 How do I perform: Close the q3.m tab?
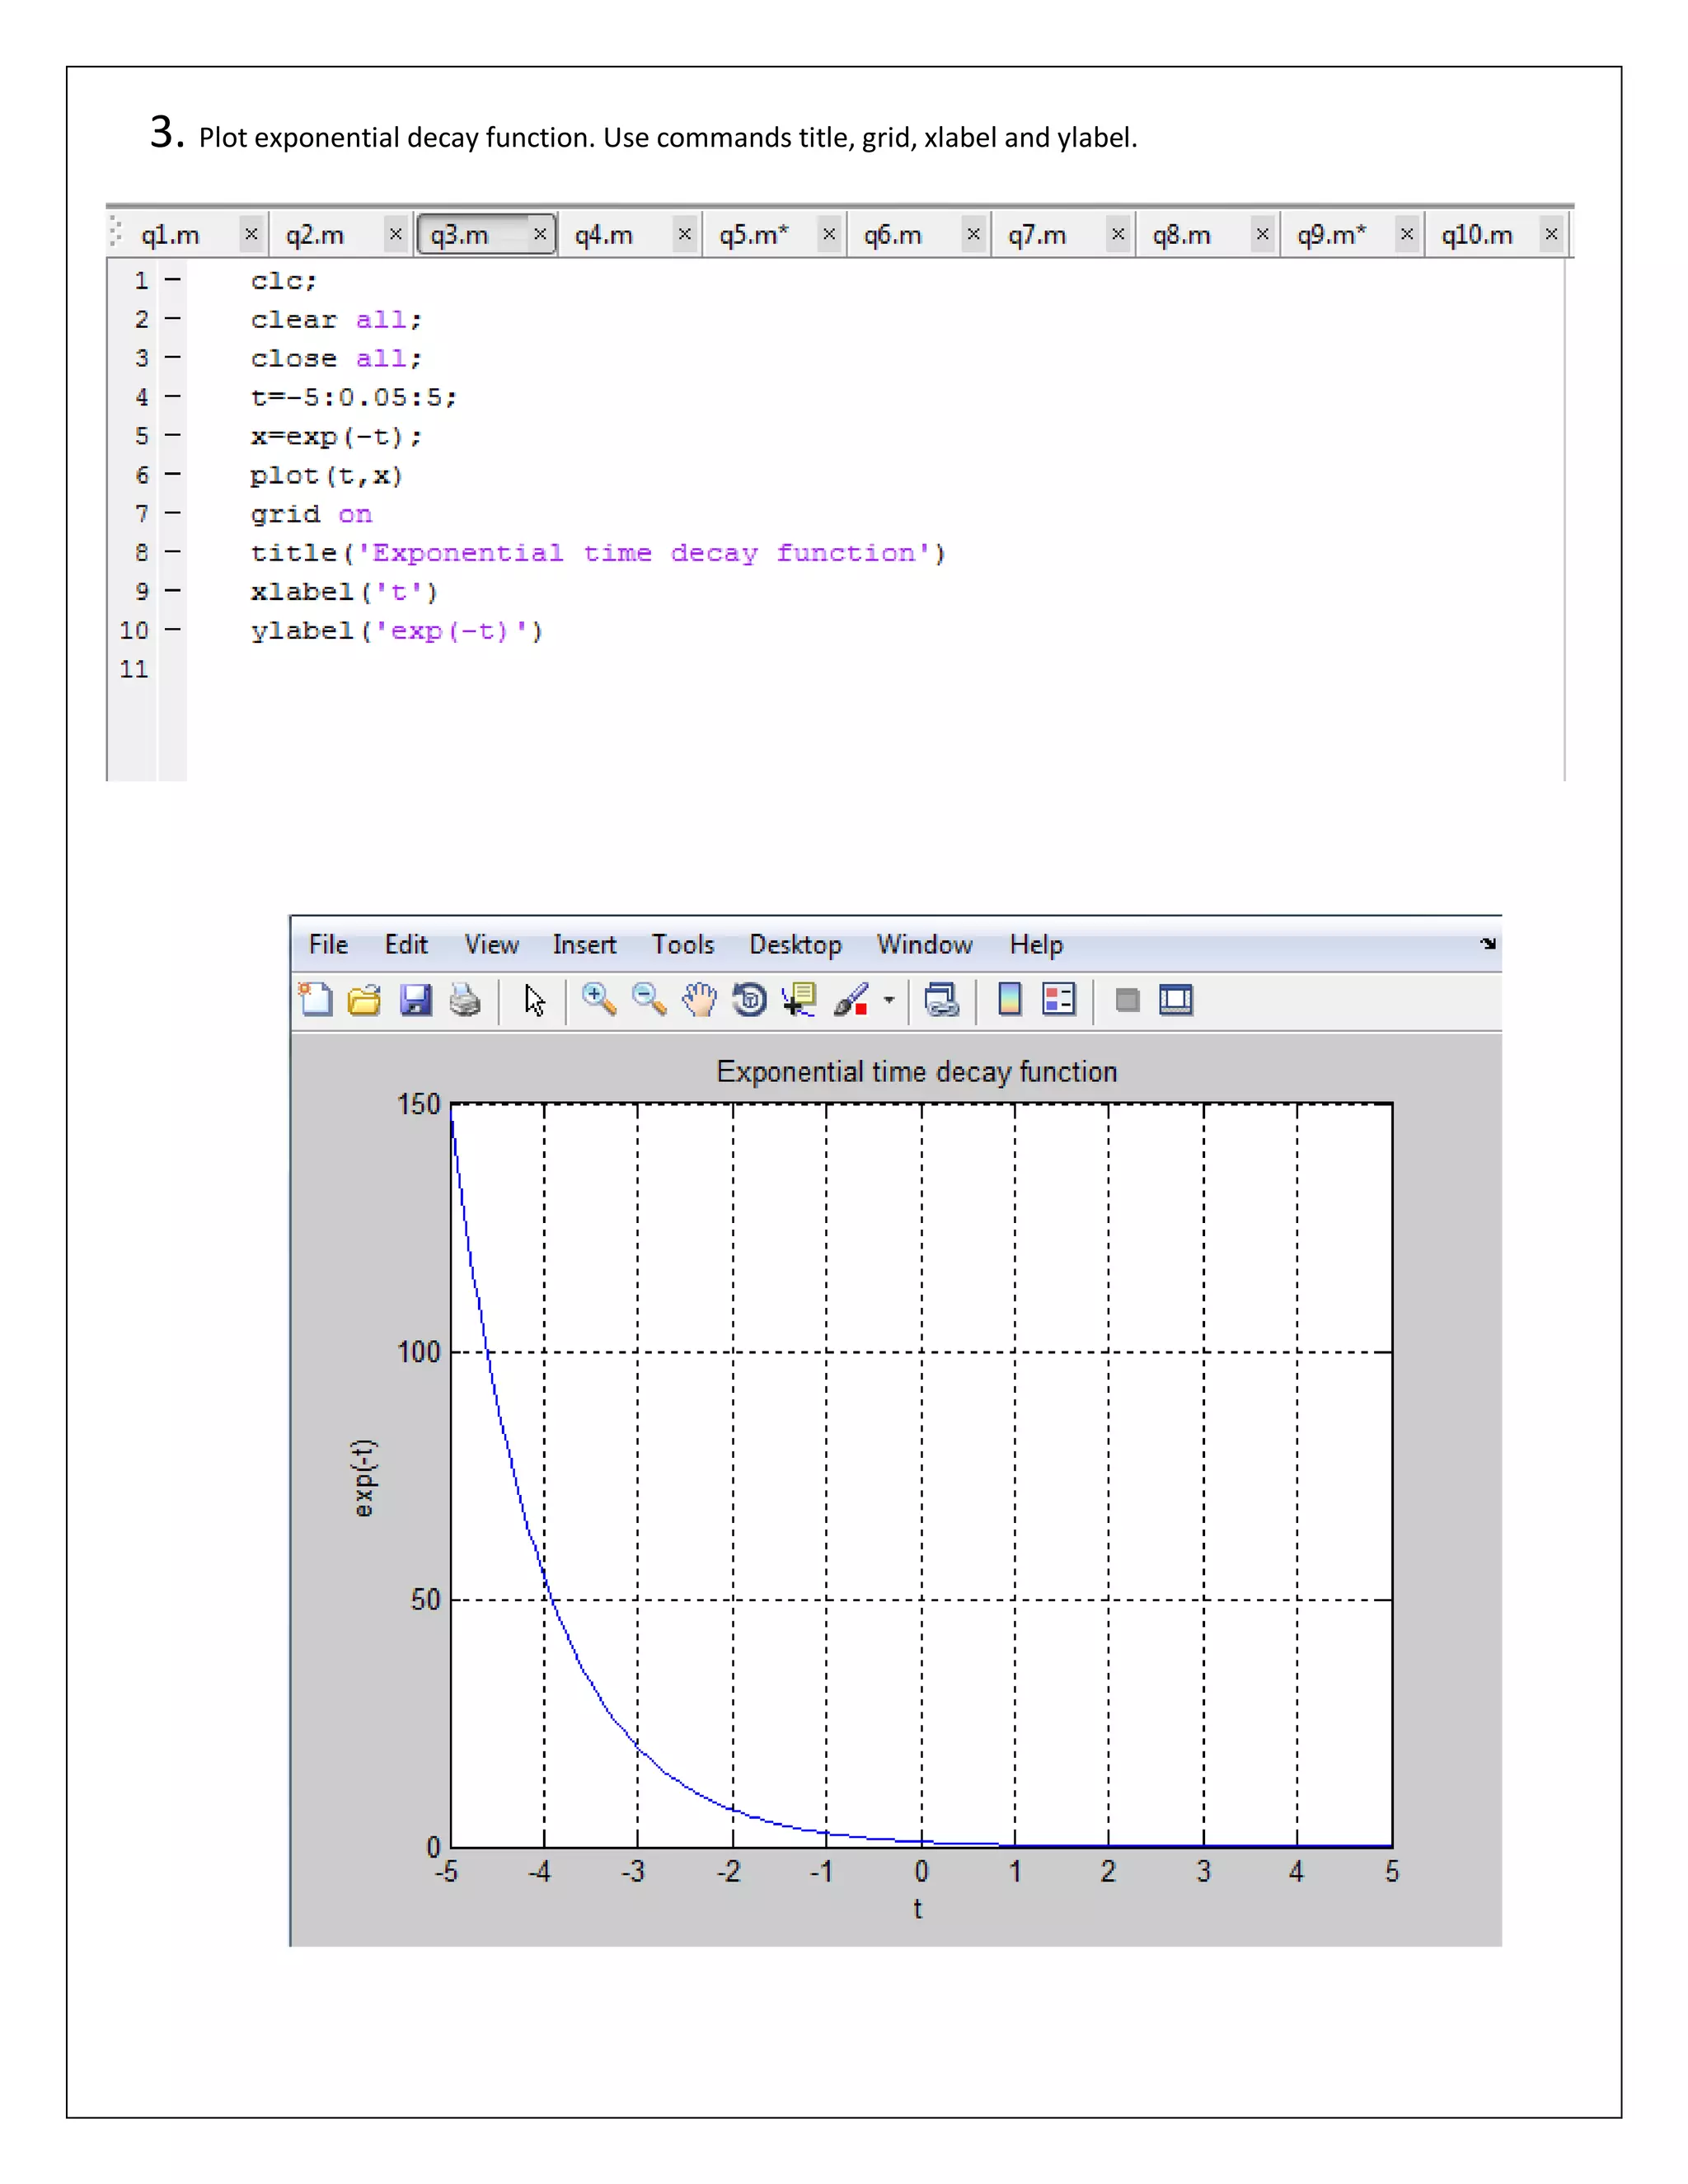(540, 234)
